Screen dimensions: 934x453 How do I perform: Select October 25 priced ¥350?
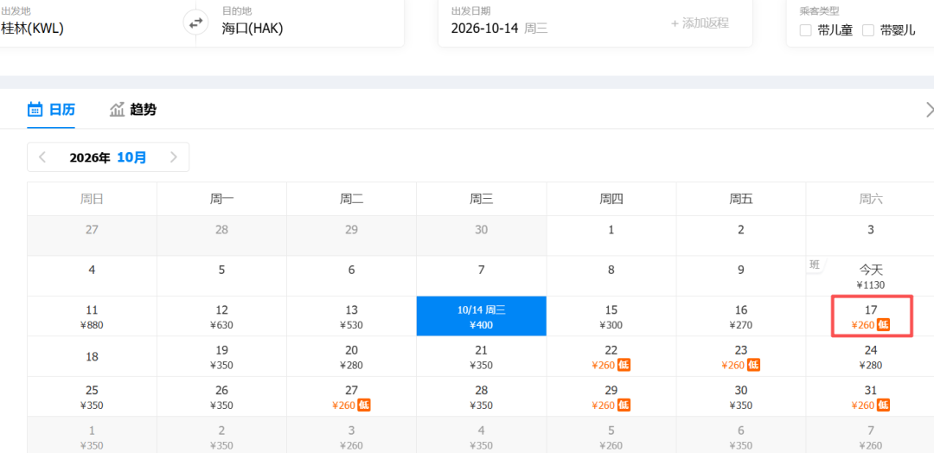92,397
